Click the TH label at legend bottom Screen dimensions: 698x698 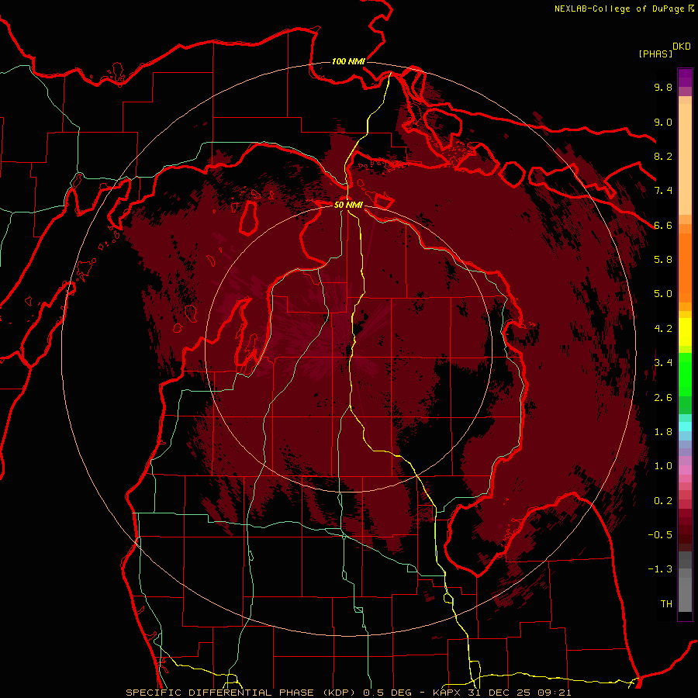click(666, 604)
